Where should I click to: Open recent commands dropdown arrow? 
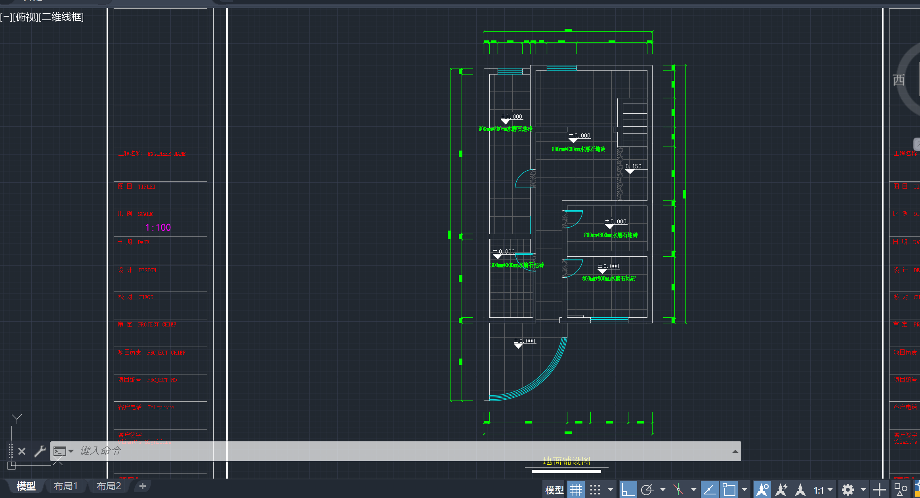point(71,451)
